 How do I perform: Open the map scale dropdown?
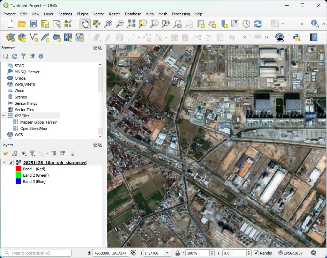pyautogui.click(x=166, y=252)
